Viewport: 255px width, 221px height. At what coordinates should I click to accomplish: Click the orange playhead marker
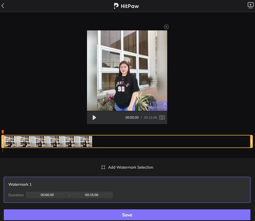coord(3,132)
